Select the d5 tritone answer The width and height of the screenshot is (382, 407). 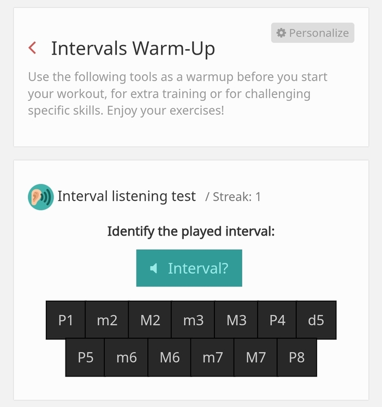pos(316,320)
